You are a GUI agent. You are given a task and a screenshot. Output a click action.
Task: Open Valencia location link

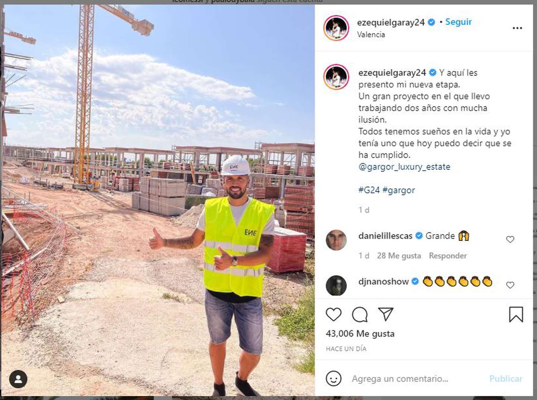pyautogui.click(x=371, y=34)
